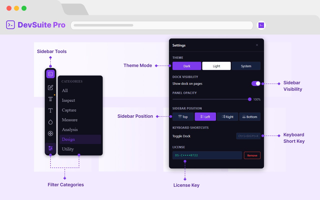This screenshot has height=200, width=320.
Task: Set sidebar position to Right
Action: point(227,117)
